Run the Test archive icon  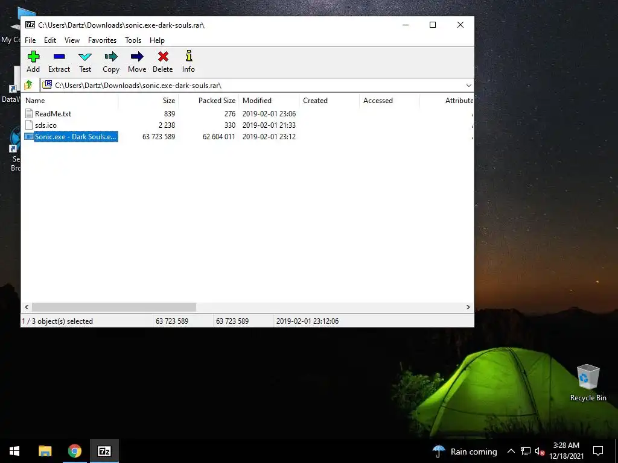85,57
